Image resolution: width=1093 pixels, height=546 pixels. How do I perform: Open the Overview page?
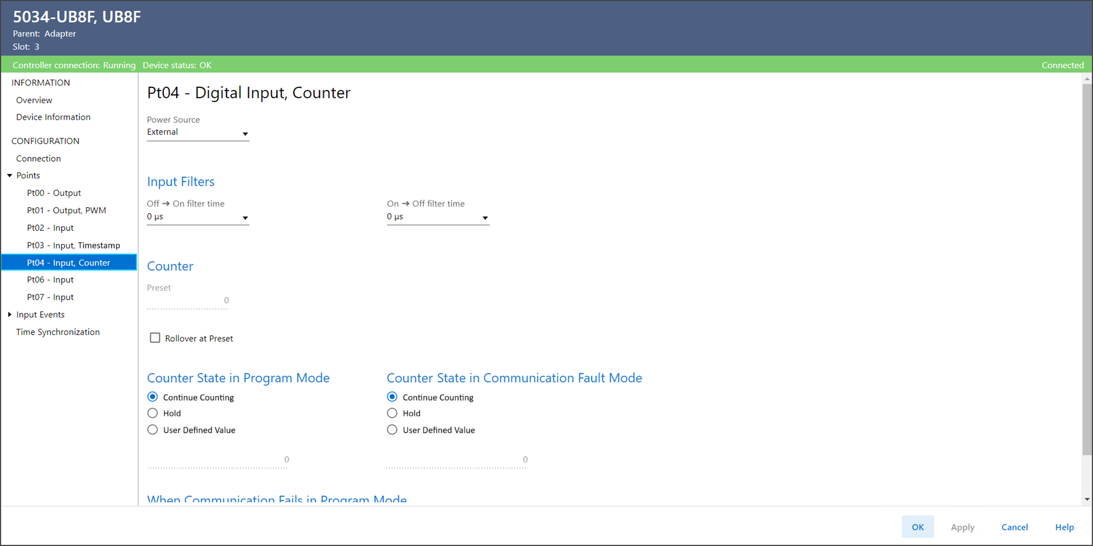point(34,100)
